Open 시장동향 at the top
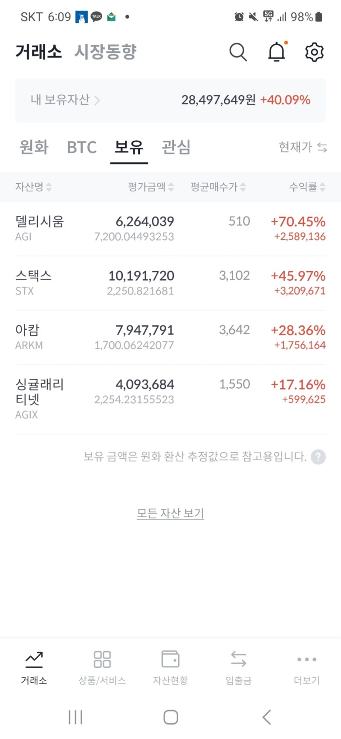Screen dimensions: 341x739 tap(106, 51)
